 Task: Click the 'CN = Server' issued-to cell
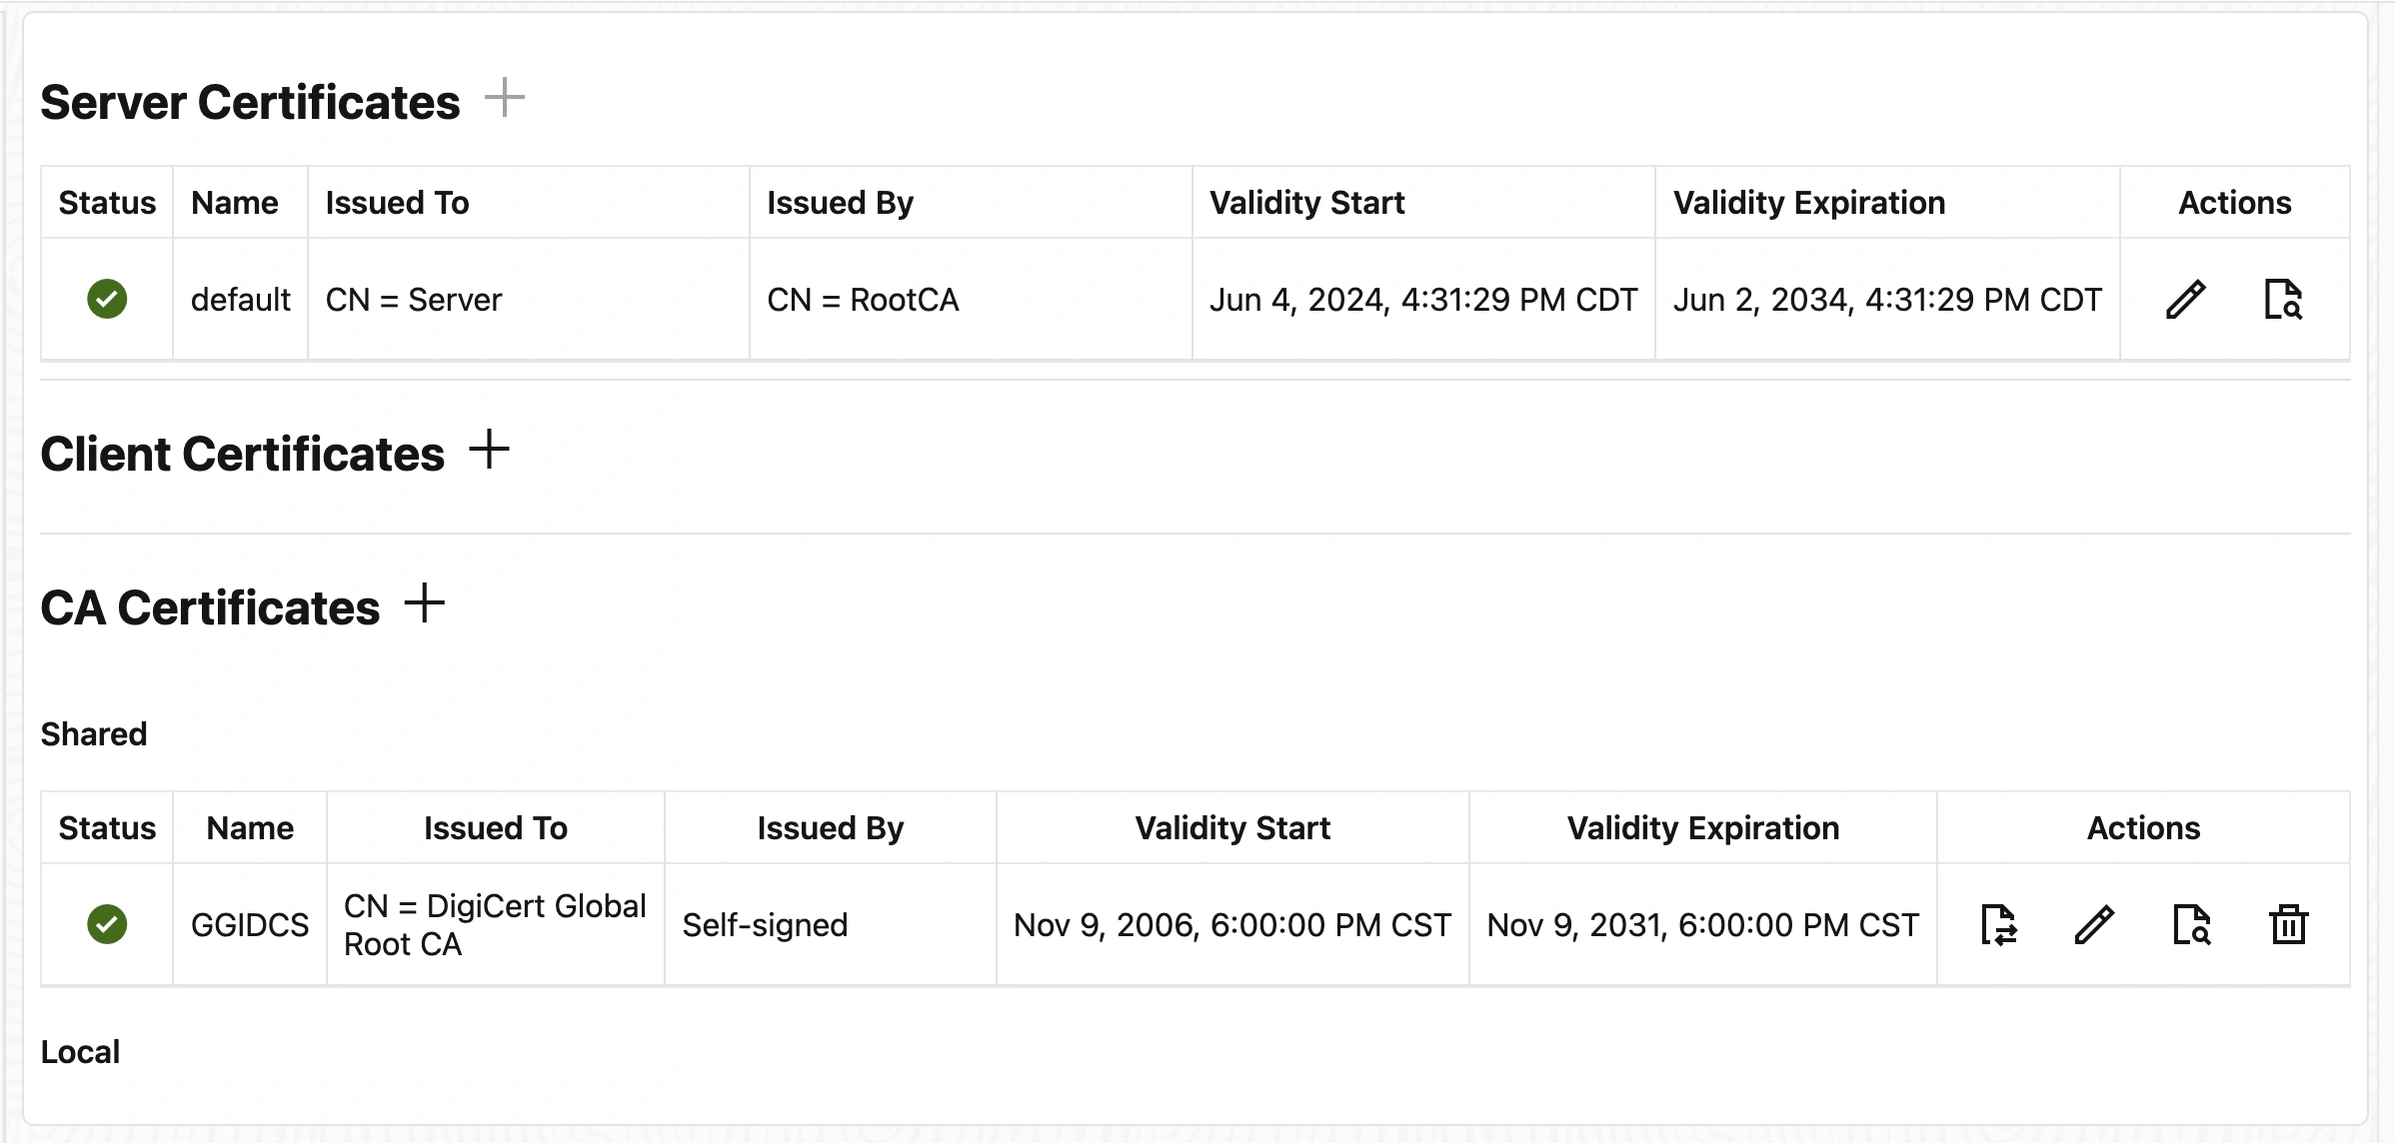[x=414, y=300]
